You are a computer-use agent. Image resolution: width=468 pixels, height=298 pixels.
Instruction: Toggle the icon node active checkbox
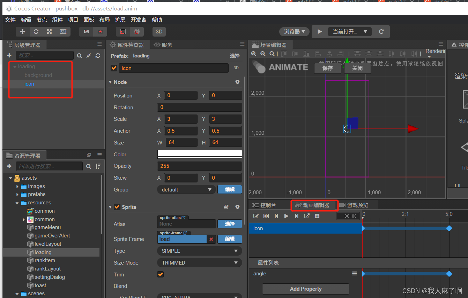pos(114,68)
